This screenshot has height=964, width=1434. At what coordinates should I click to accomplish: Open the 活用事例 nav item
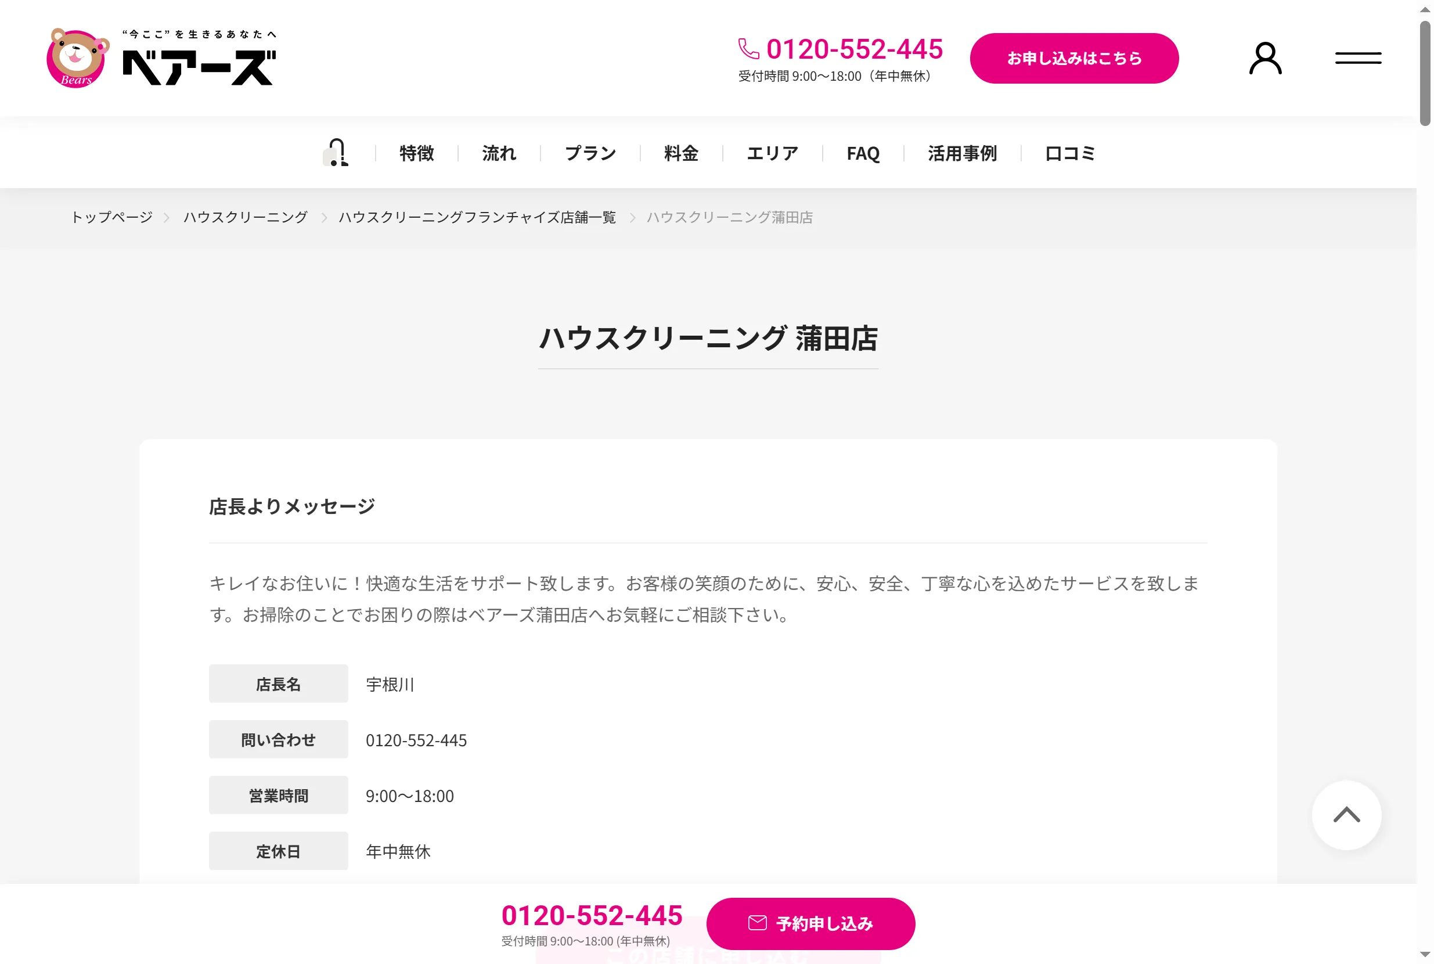click(962, 153)
